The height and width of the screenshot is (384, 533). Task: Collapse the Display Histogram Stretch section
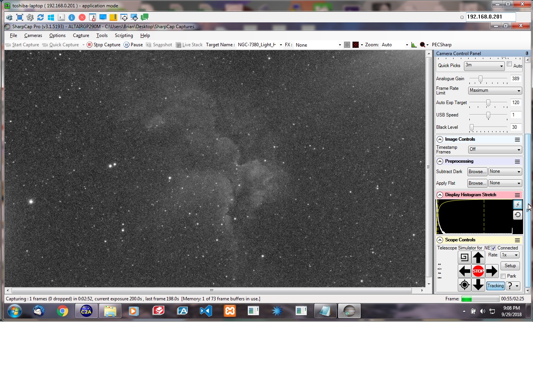coord(440,195)
